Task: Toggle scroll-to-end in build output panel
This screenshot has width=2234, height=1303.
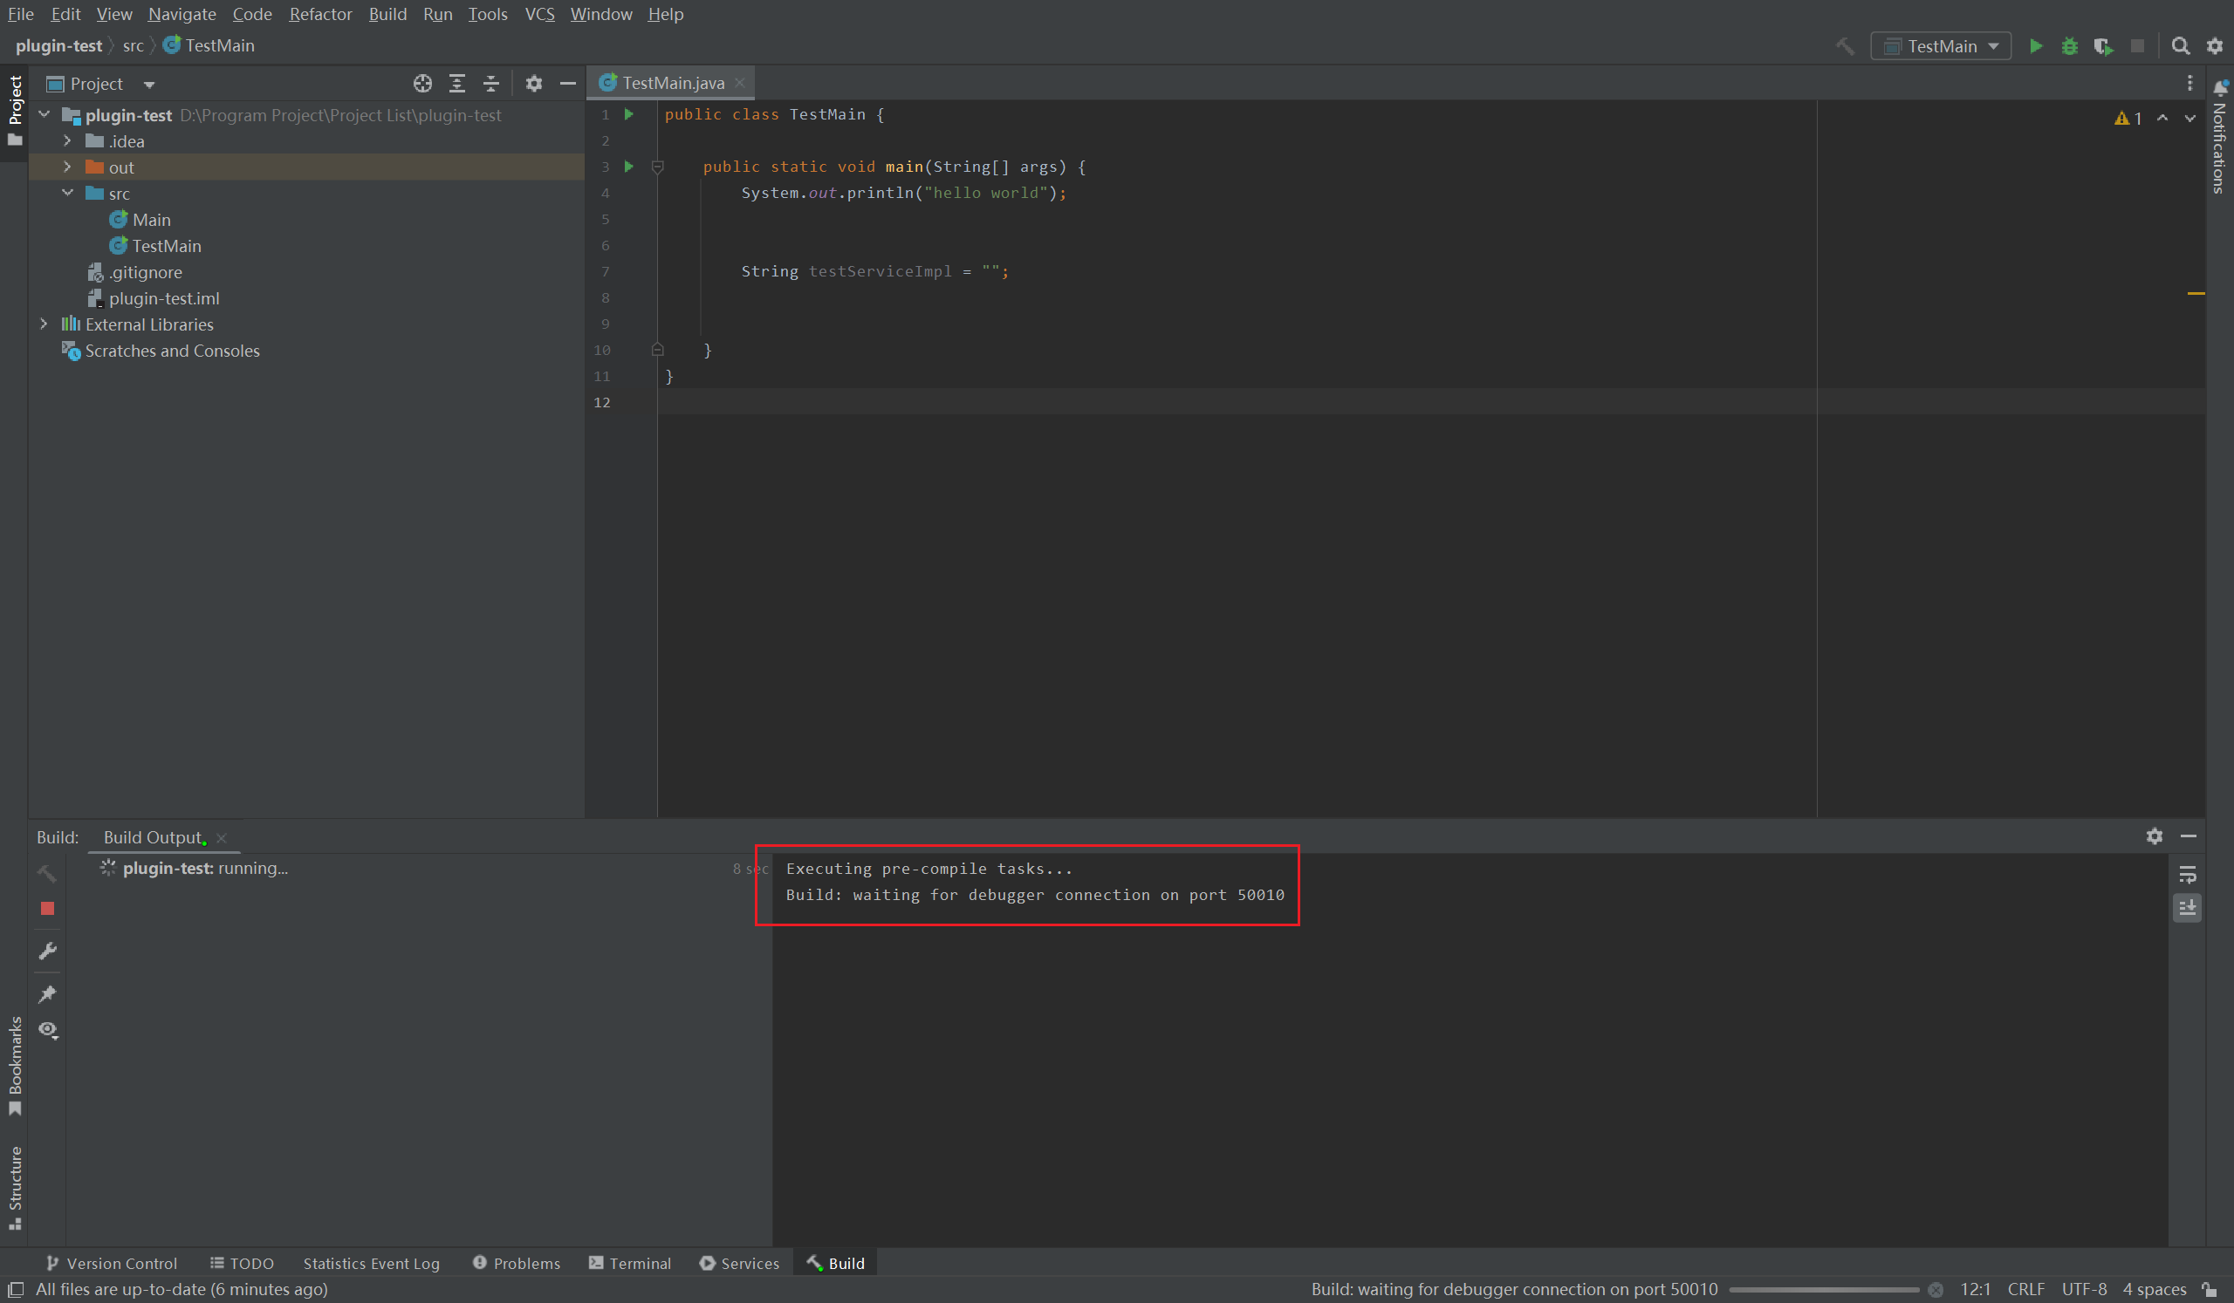Action: pyautogui.click(x=2188, y=907)
